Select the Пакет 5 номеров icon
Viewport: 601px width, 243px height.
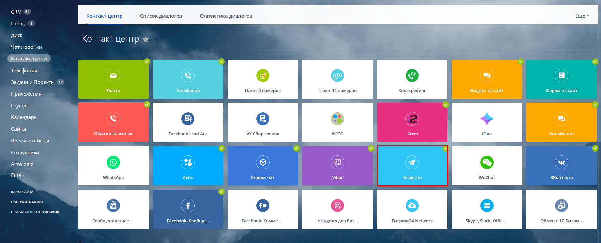(x=263, y=75)
